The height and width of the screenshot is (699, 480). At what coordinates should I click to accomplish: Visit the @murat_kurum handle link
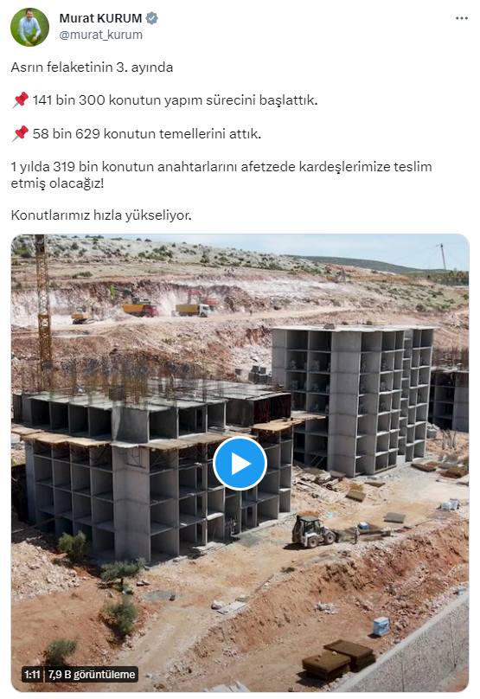[x=100, y=35]
